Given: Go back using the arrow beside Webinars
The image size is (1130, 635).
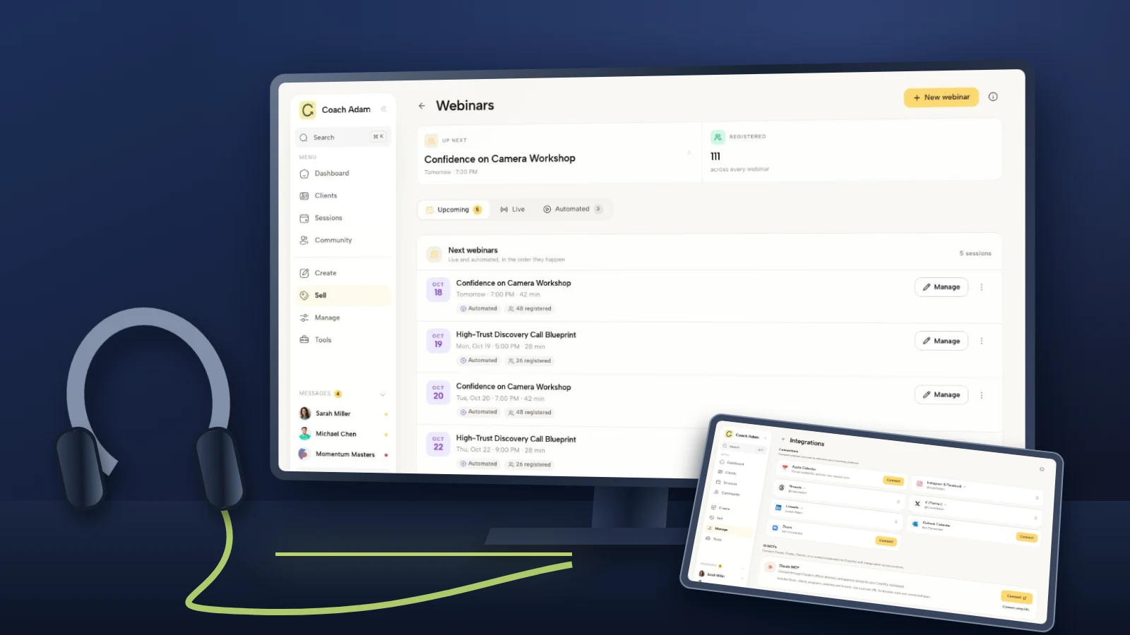Looking at the screenshot, I should pyautogui.click(x=422, y=106).
